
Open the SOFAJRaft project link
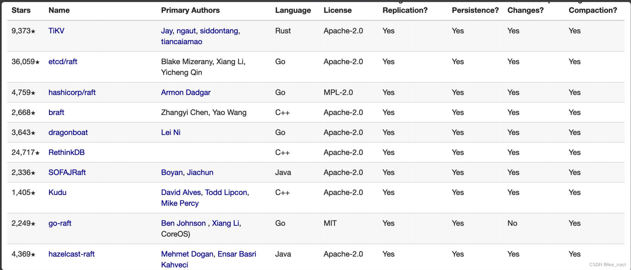67,173
